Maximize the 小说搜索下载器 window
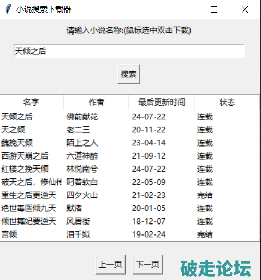The image size is (261, 280). click(214, 9)
